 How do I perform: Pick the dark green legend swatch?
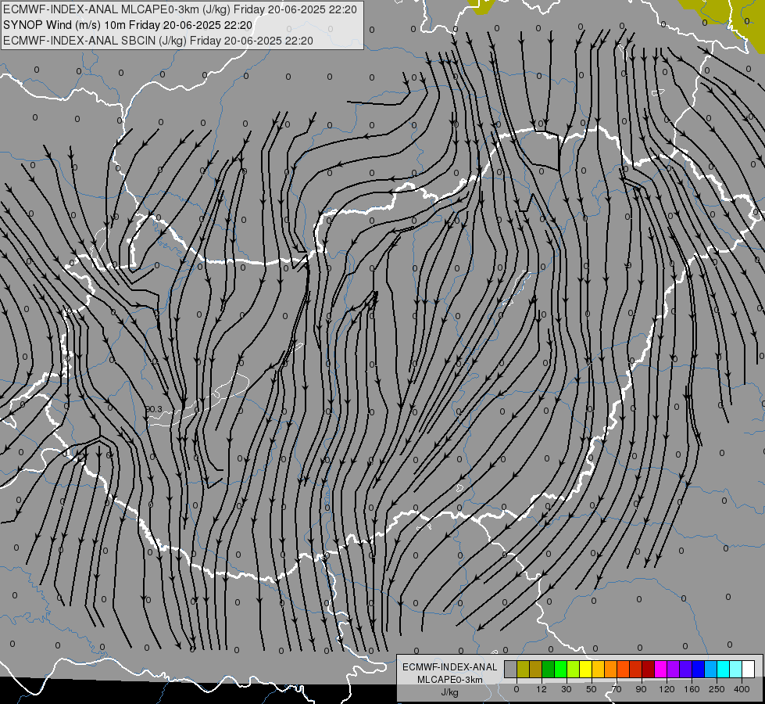548,669
